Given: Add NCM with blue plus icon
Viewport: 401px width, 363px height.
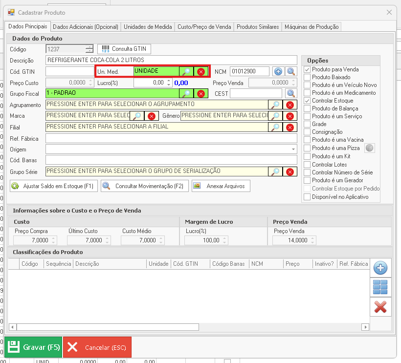Looking at the screenshot, I should point(278,71).
